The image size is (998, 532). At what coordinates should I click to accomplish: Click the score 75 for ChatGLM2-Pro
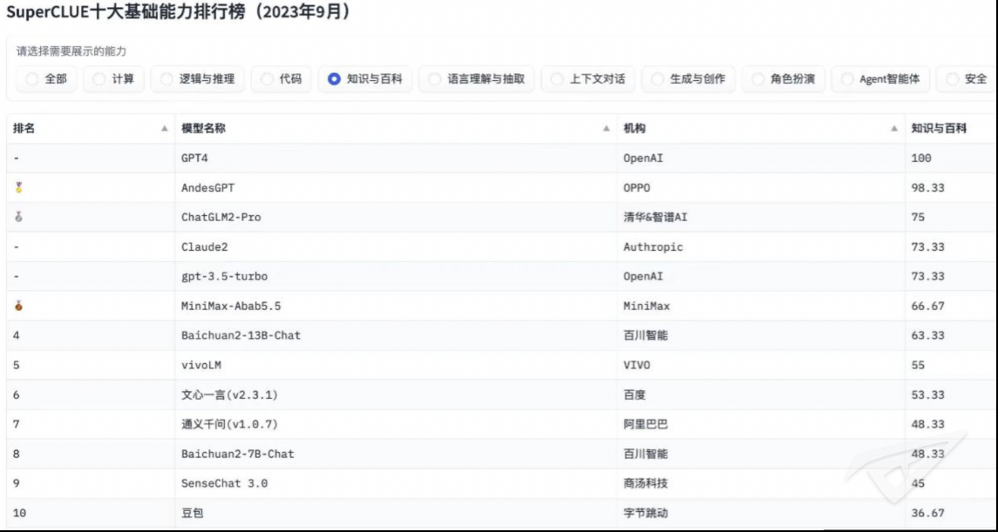918,218
